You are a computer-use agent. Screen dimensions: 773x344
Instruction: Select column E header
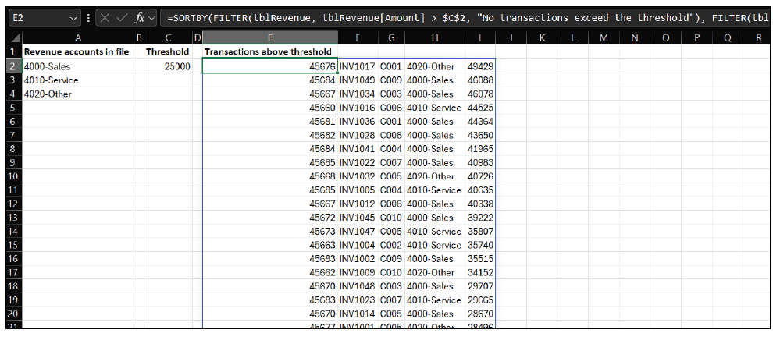coord(269,37)
